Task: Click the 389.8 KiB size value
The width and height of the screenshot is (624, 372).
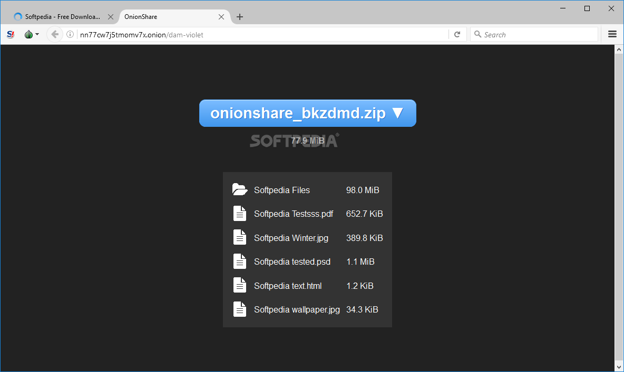Action: point(365,238)
